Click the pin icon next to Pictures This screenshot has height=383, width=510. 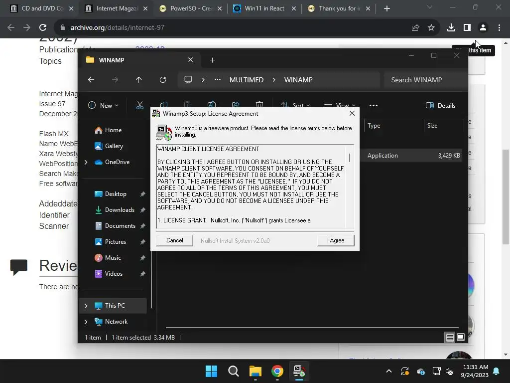[x=142, y=242]
